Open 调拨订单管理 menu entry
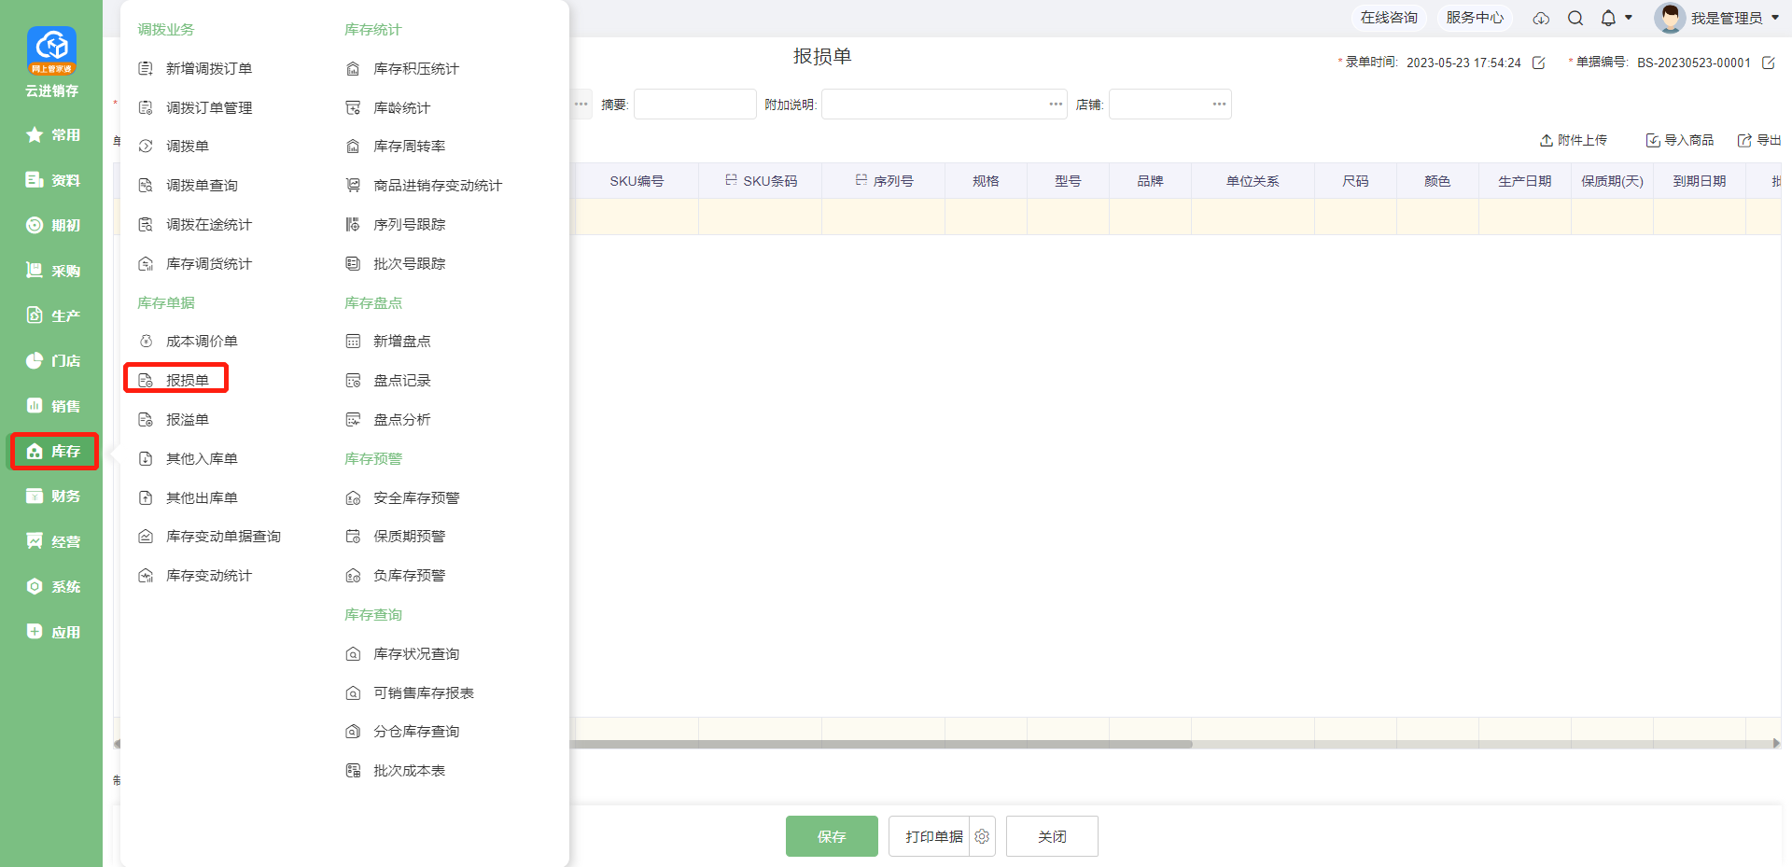 (195, 107)
